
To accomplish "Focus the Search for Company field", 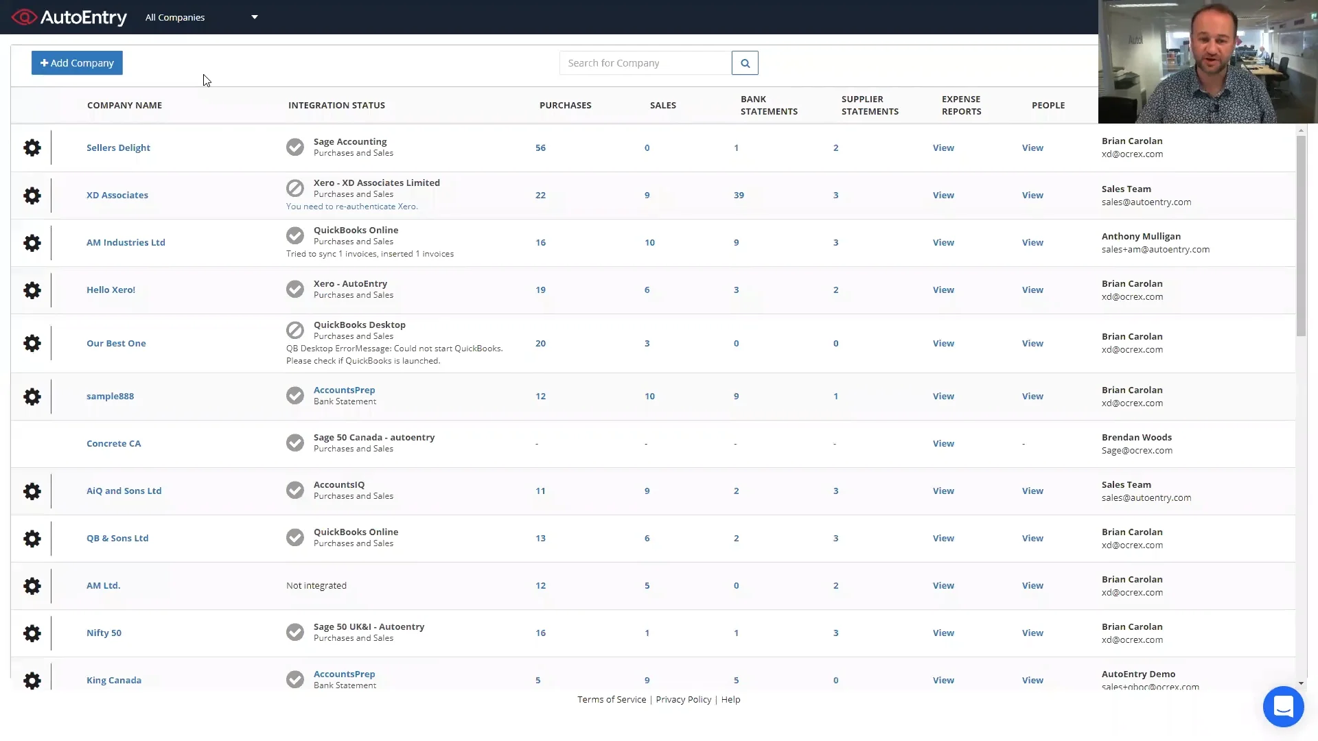I will [x=645, y=63].
